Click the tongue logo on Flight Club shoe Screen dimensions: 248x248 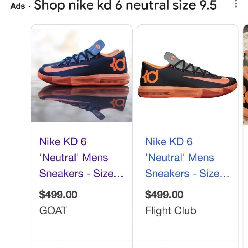coord(174,59)
